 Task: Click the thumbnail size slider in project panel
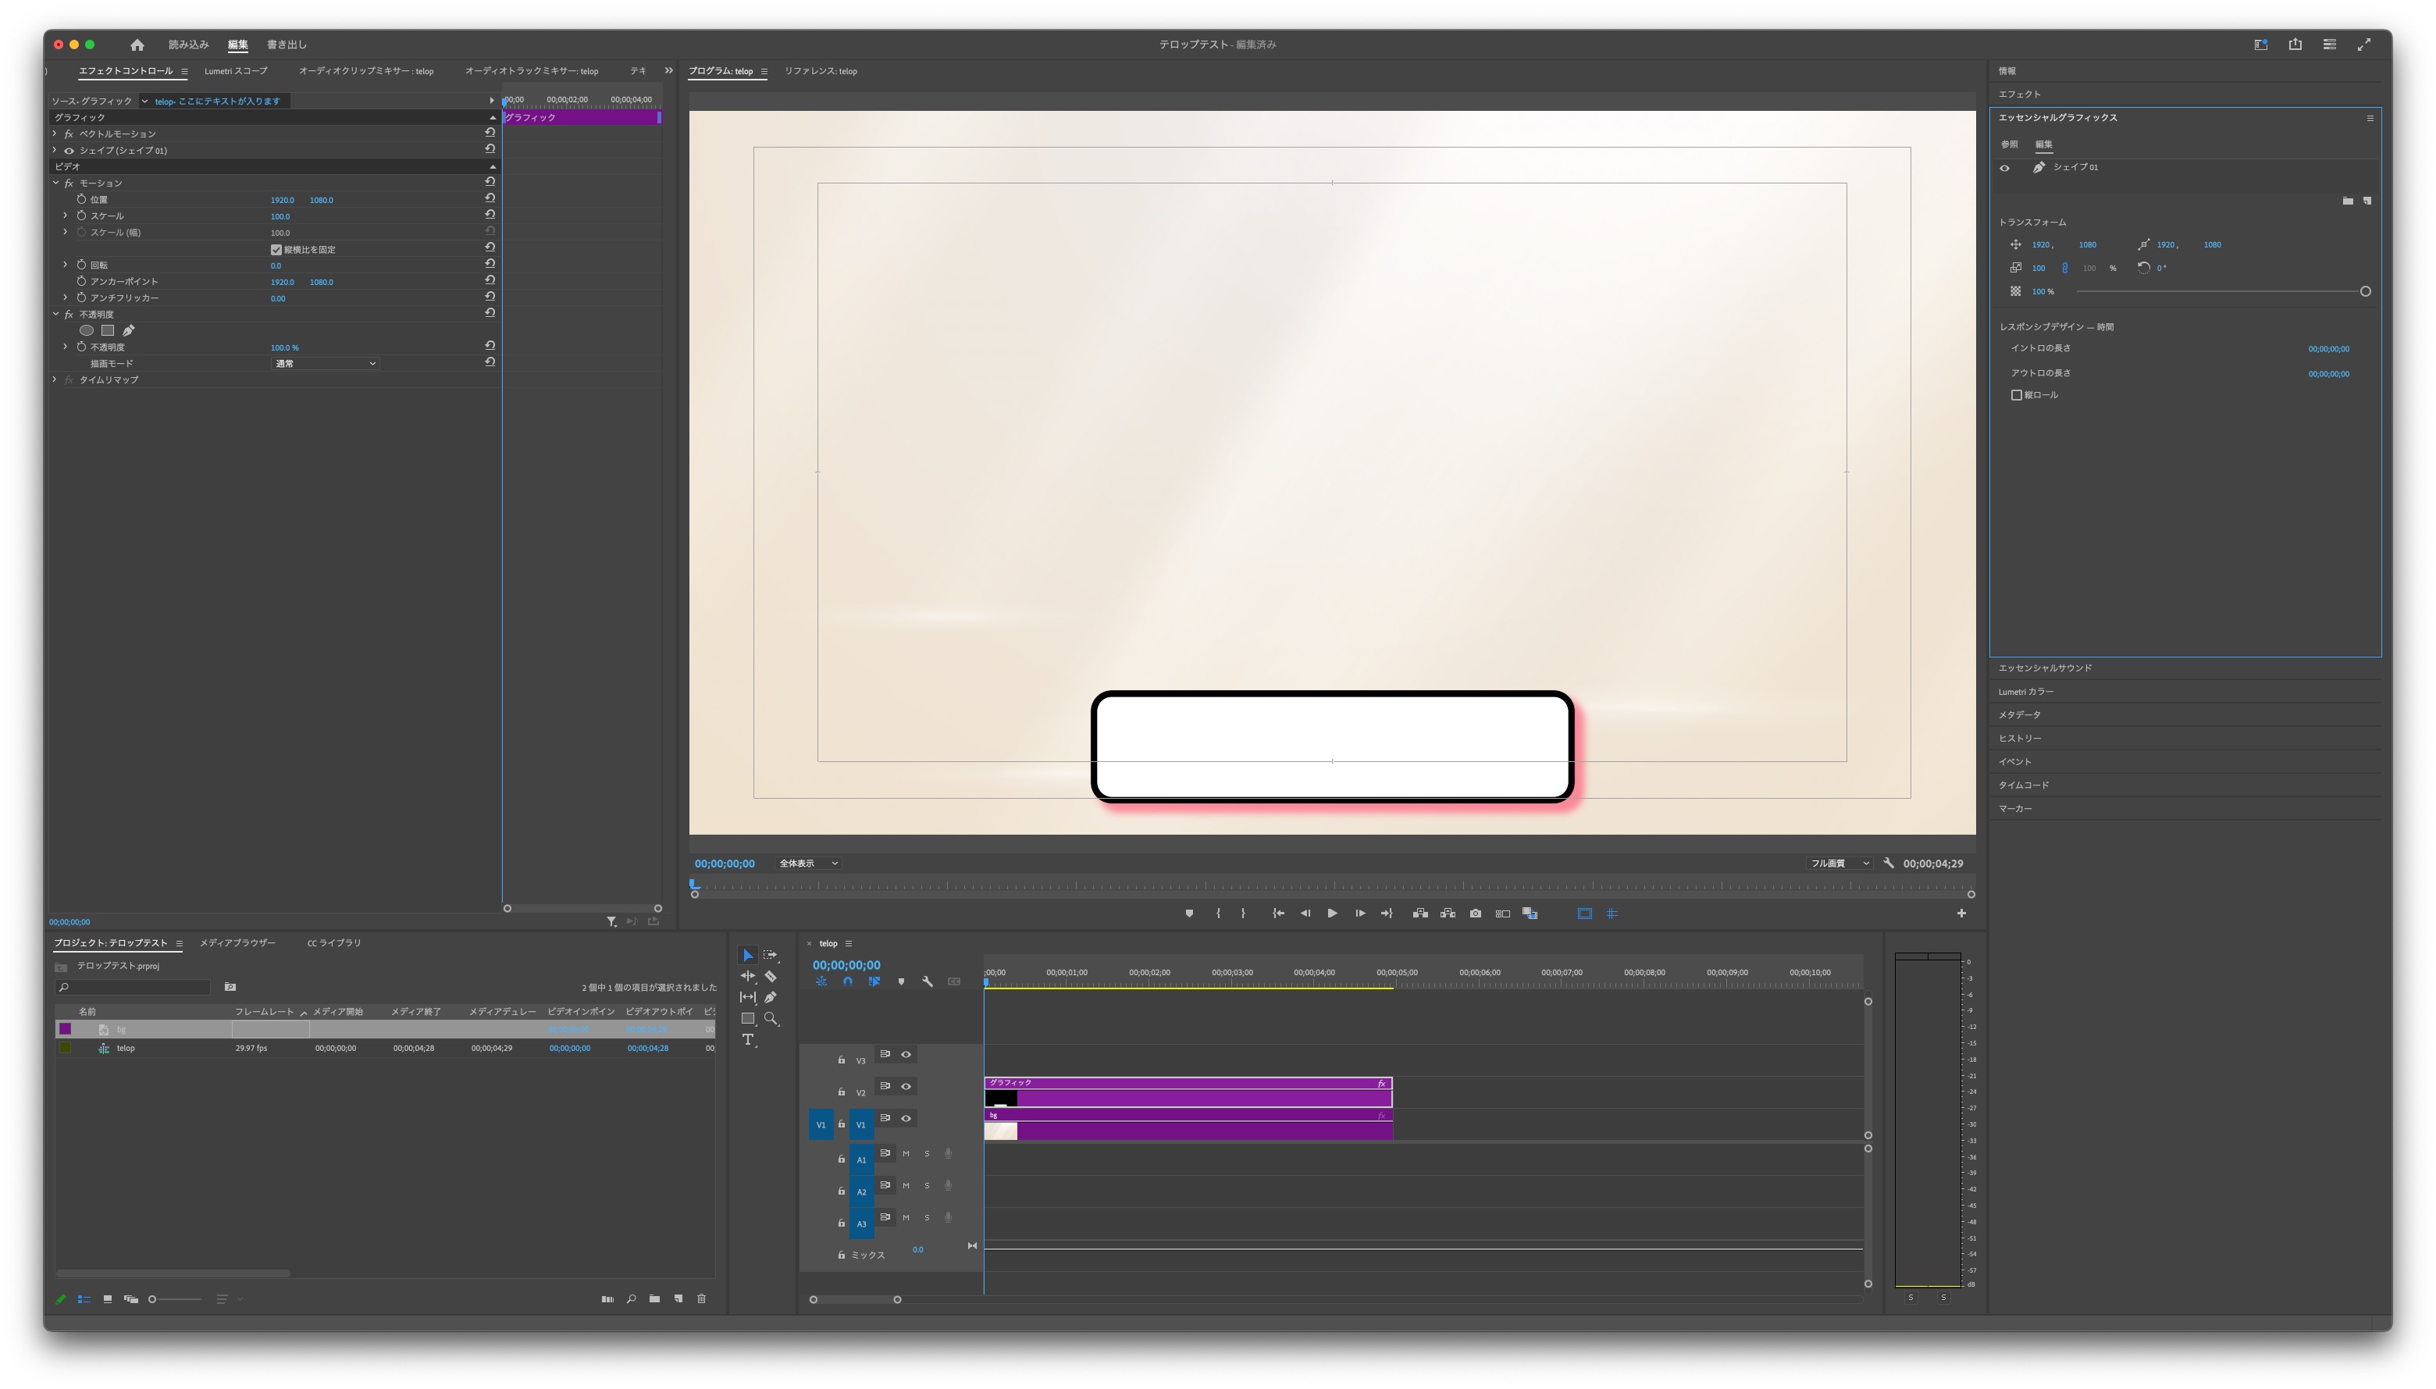(175, 1298)
